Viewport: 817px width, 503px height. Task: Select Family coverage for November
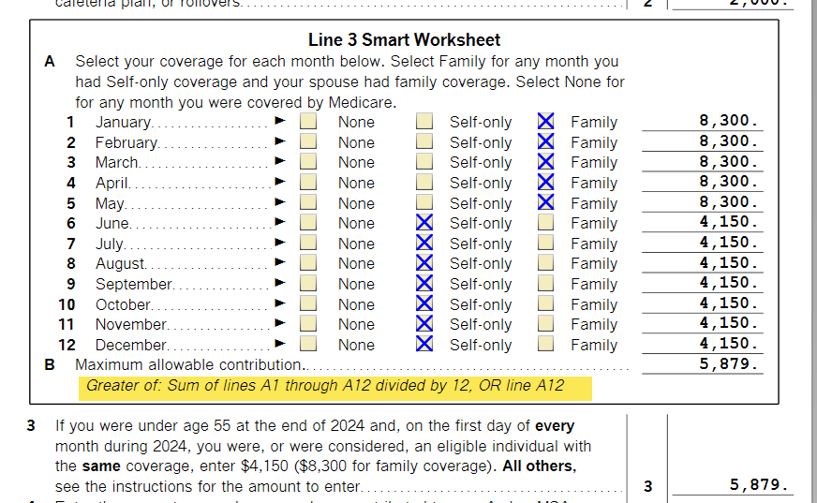(545, 324)
